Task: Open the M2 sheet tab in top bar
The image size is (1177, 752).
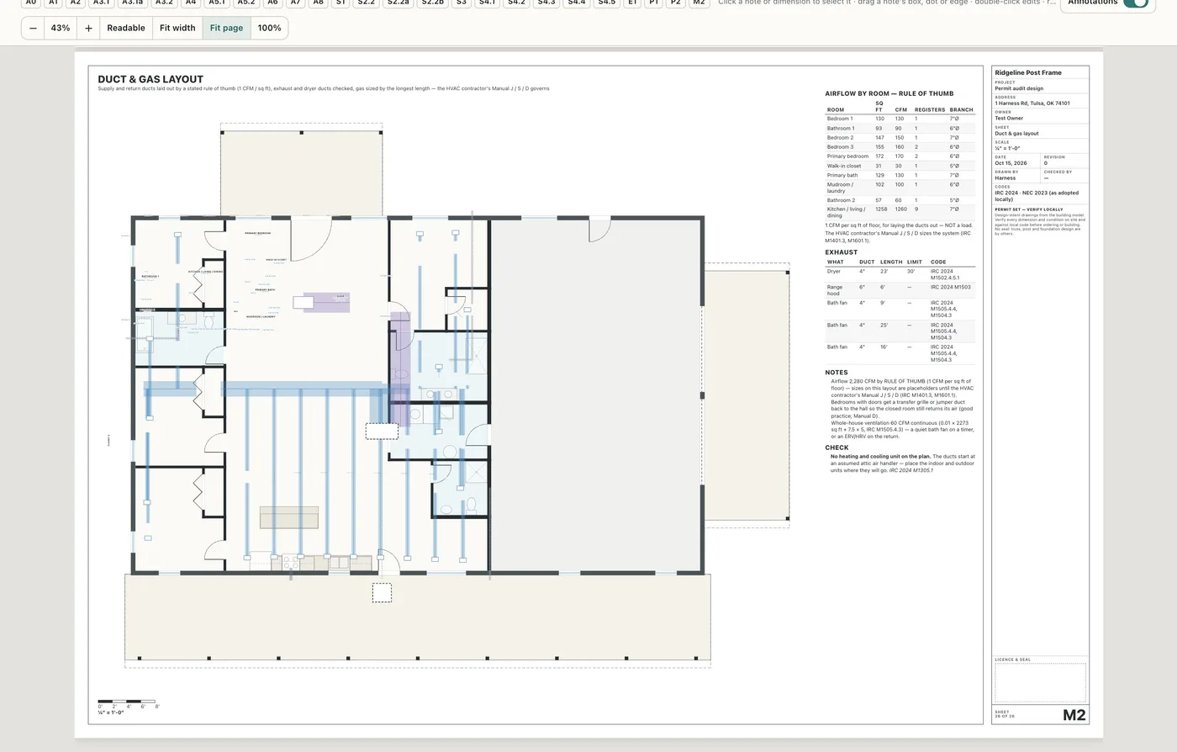Action: [699, 3]
